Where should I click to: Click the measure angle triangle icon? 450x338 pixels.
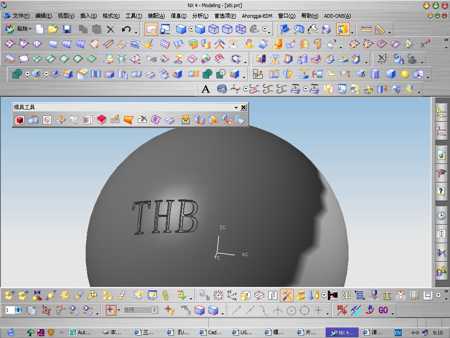380,29
